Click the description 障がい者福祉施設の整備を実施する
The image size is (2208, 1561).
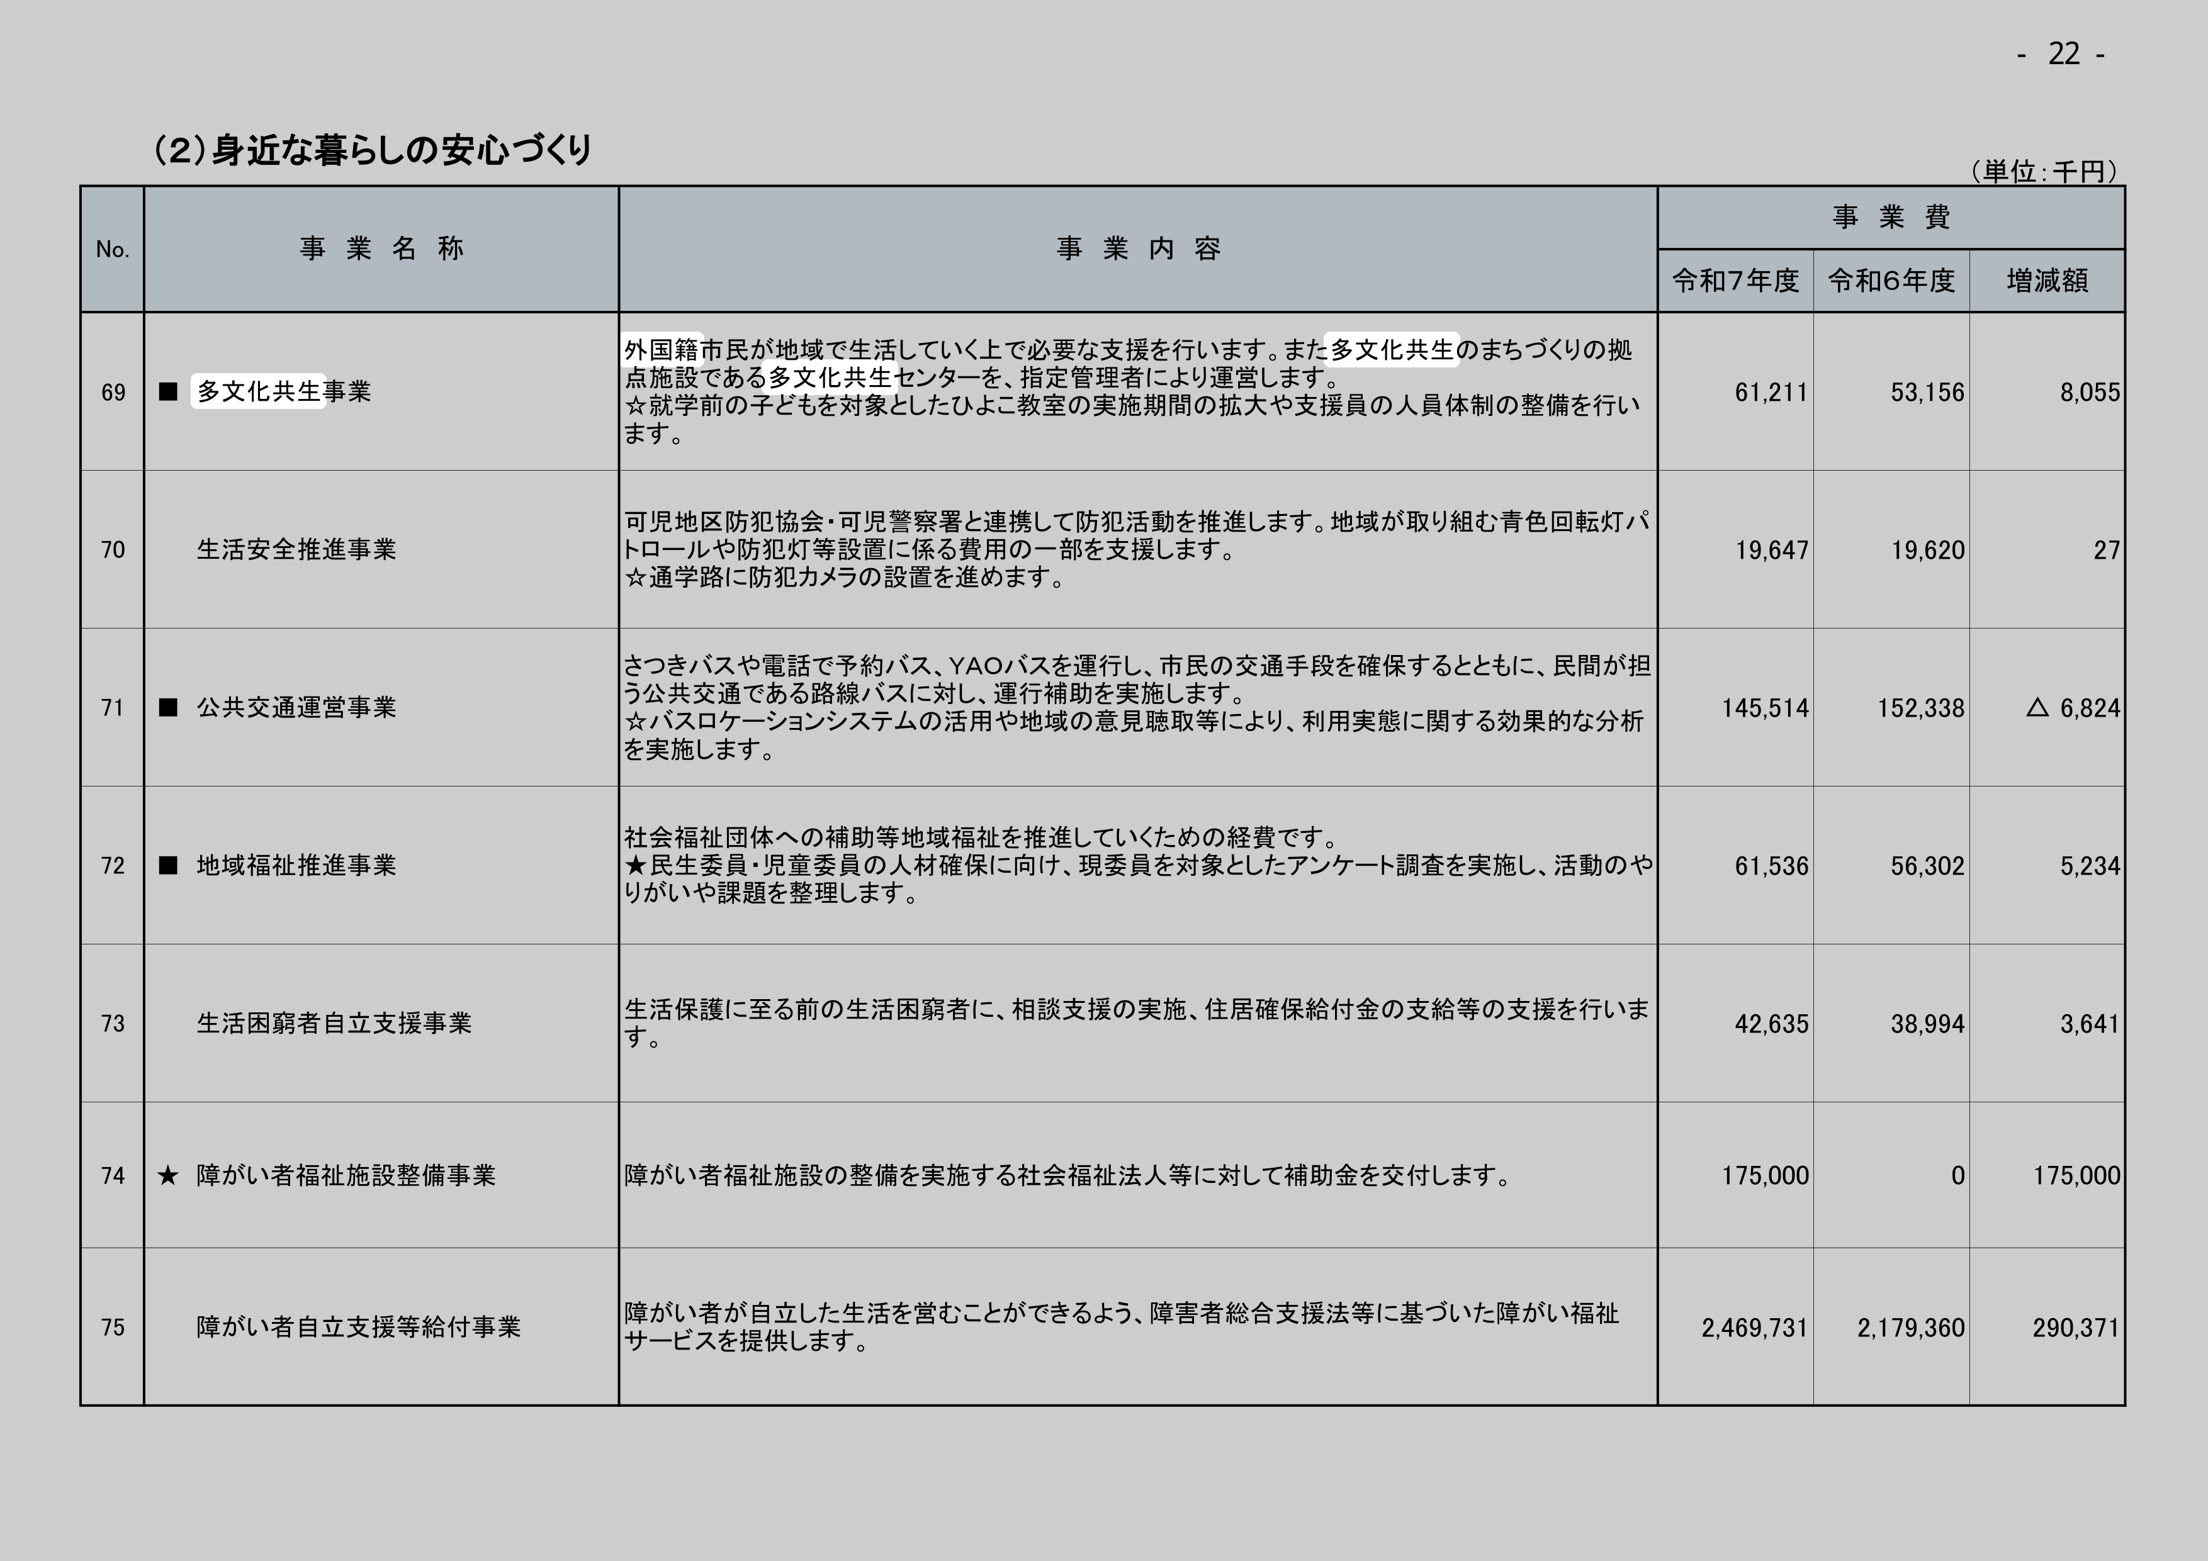[1067, 1175]
